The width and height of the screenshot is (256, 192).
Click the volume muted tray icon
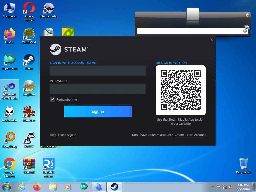[x=231, y=187]
